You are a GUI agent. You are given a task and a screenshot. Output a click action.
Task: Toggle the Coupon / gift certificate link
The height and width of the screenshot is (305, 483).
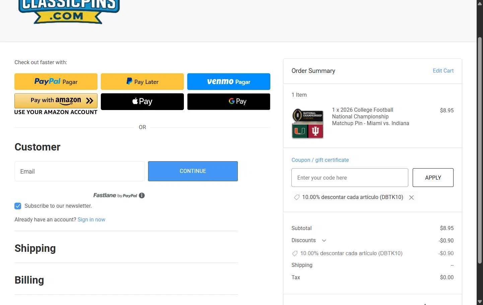[x=320, y=160]
